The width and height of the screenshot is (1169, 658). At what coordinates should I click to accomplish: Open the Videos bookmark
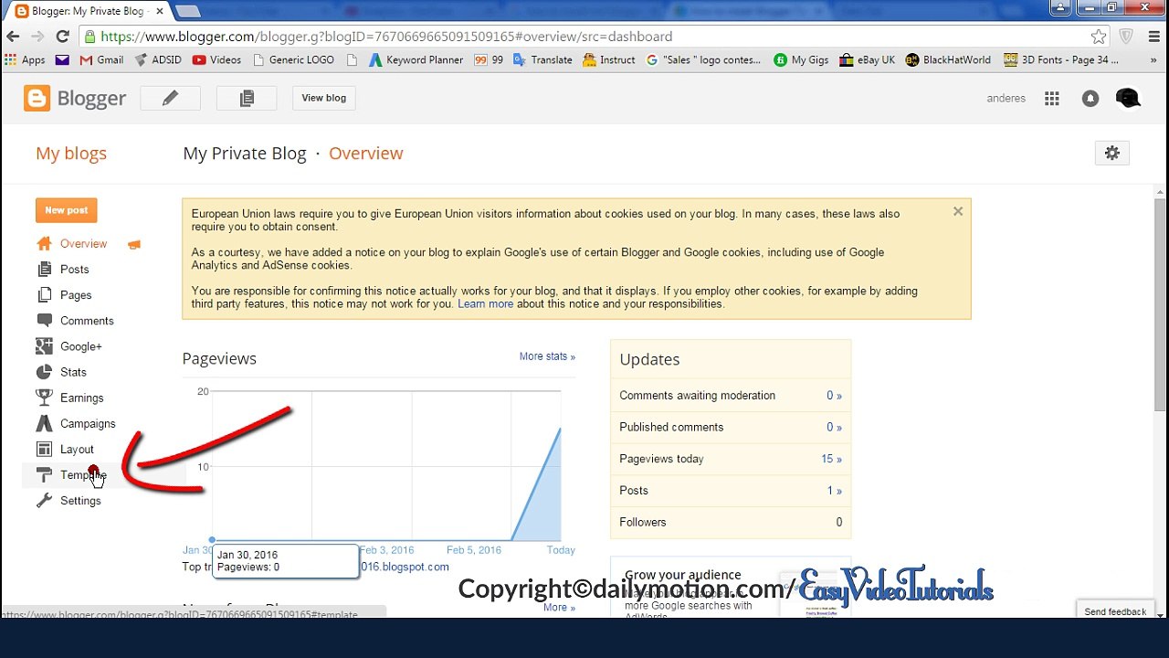pos(216,59)
